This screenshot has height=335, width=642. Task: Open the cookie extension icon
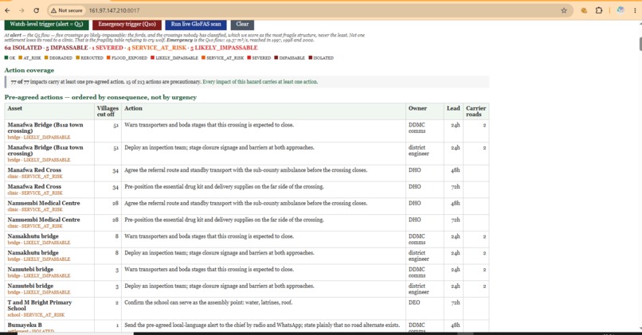[584, 10]
